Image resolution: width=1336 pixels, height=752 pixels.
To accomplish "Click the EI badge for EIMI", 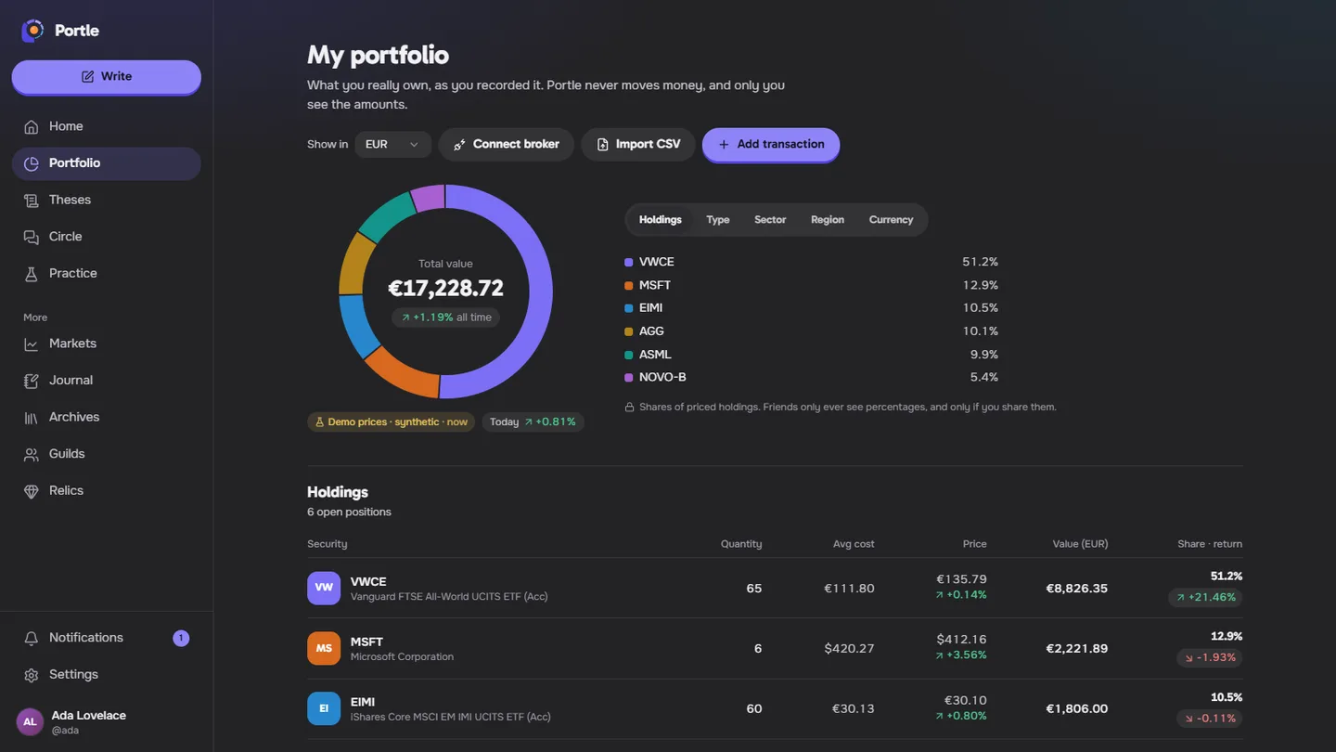I will (x=324, y=708).
